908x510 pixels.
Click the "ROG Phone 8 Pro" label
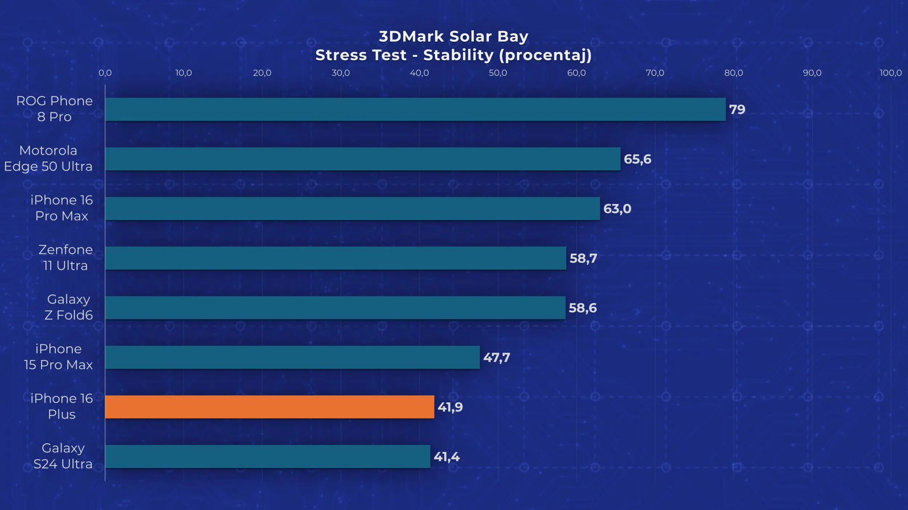pyautogui.click(x=54, y=109)
